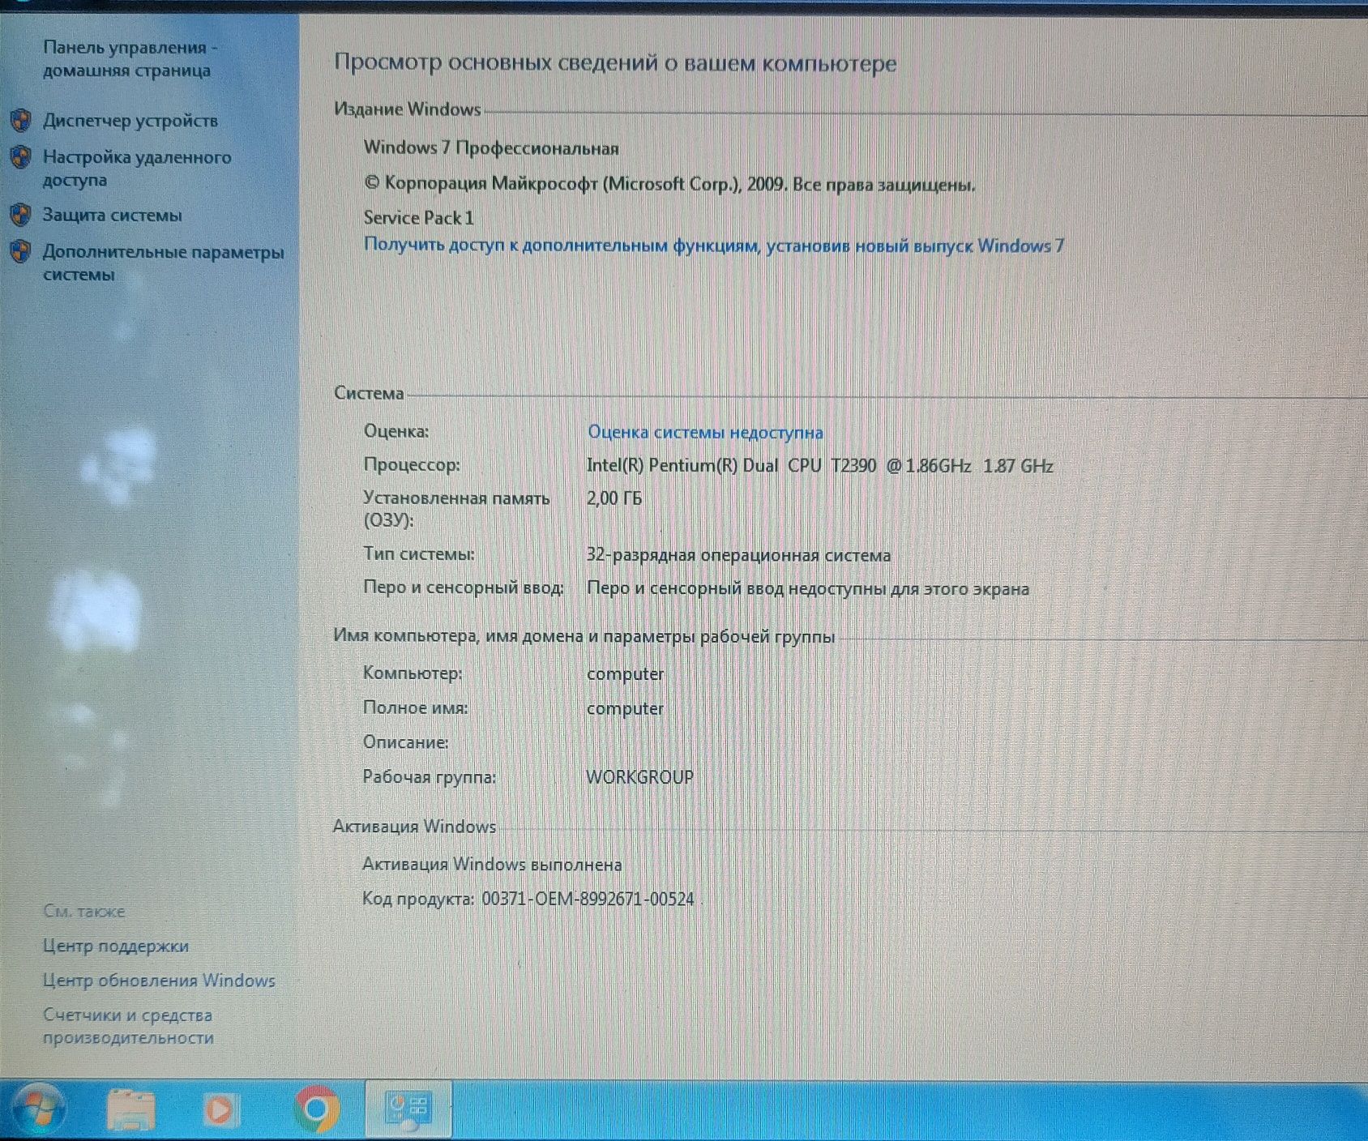Click the Рабочая группа: label
The height and width of the screenshot is (1141, 1368).
coord(429,777)
